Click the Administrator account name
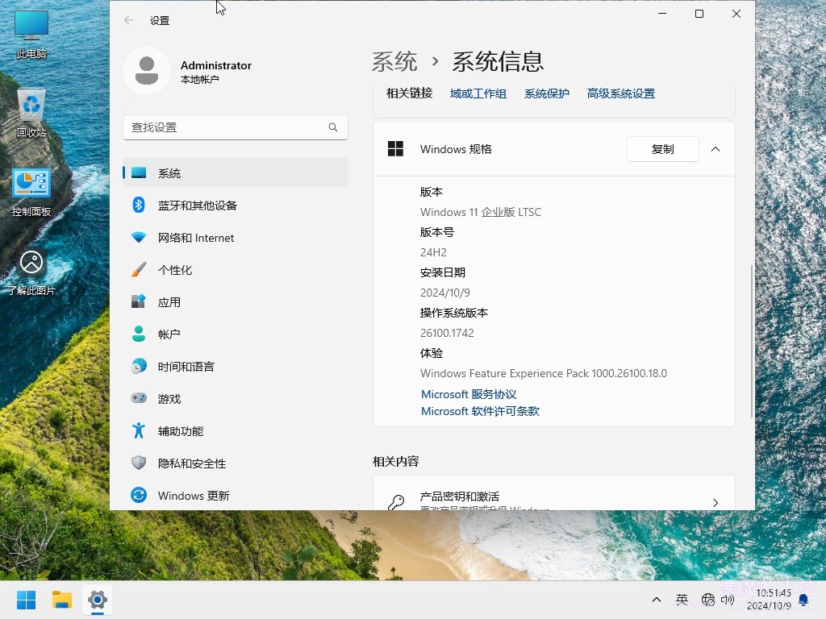 [216, 65]
